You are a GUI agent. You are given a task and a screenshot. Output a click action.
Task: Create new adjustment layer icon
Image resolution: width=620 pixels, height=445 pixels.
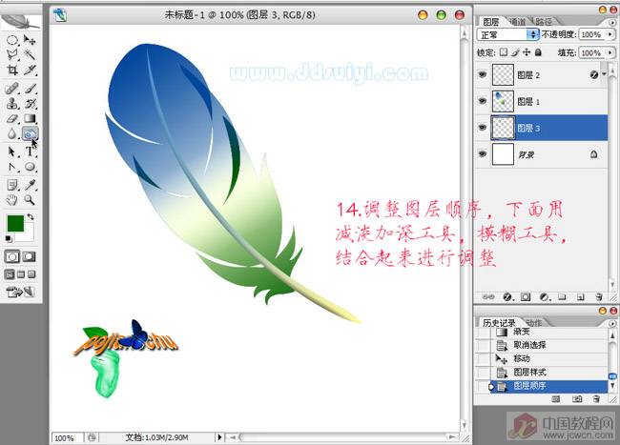[x=545, y=297]
